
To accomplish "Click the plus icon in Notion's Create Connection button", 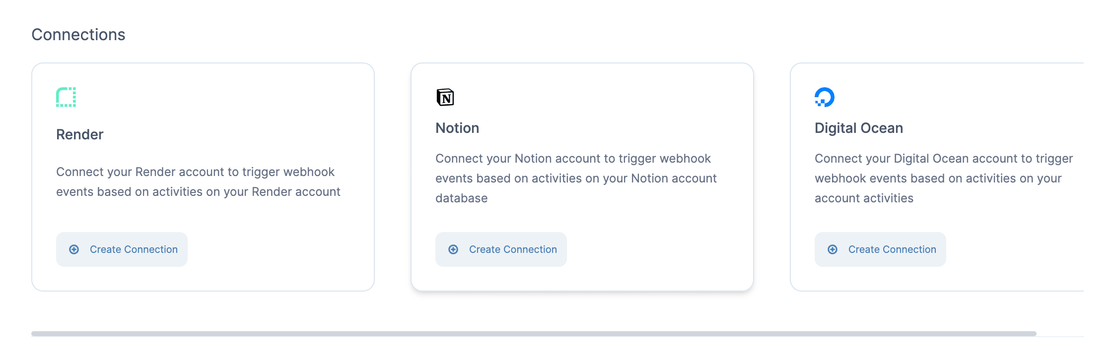I will [453, 249].
